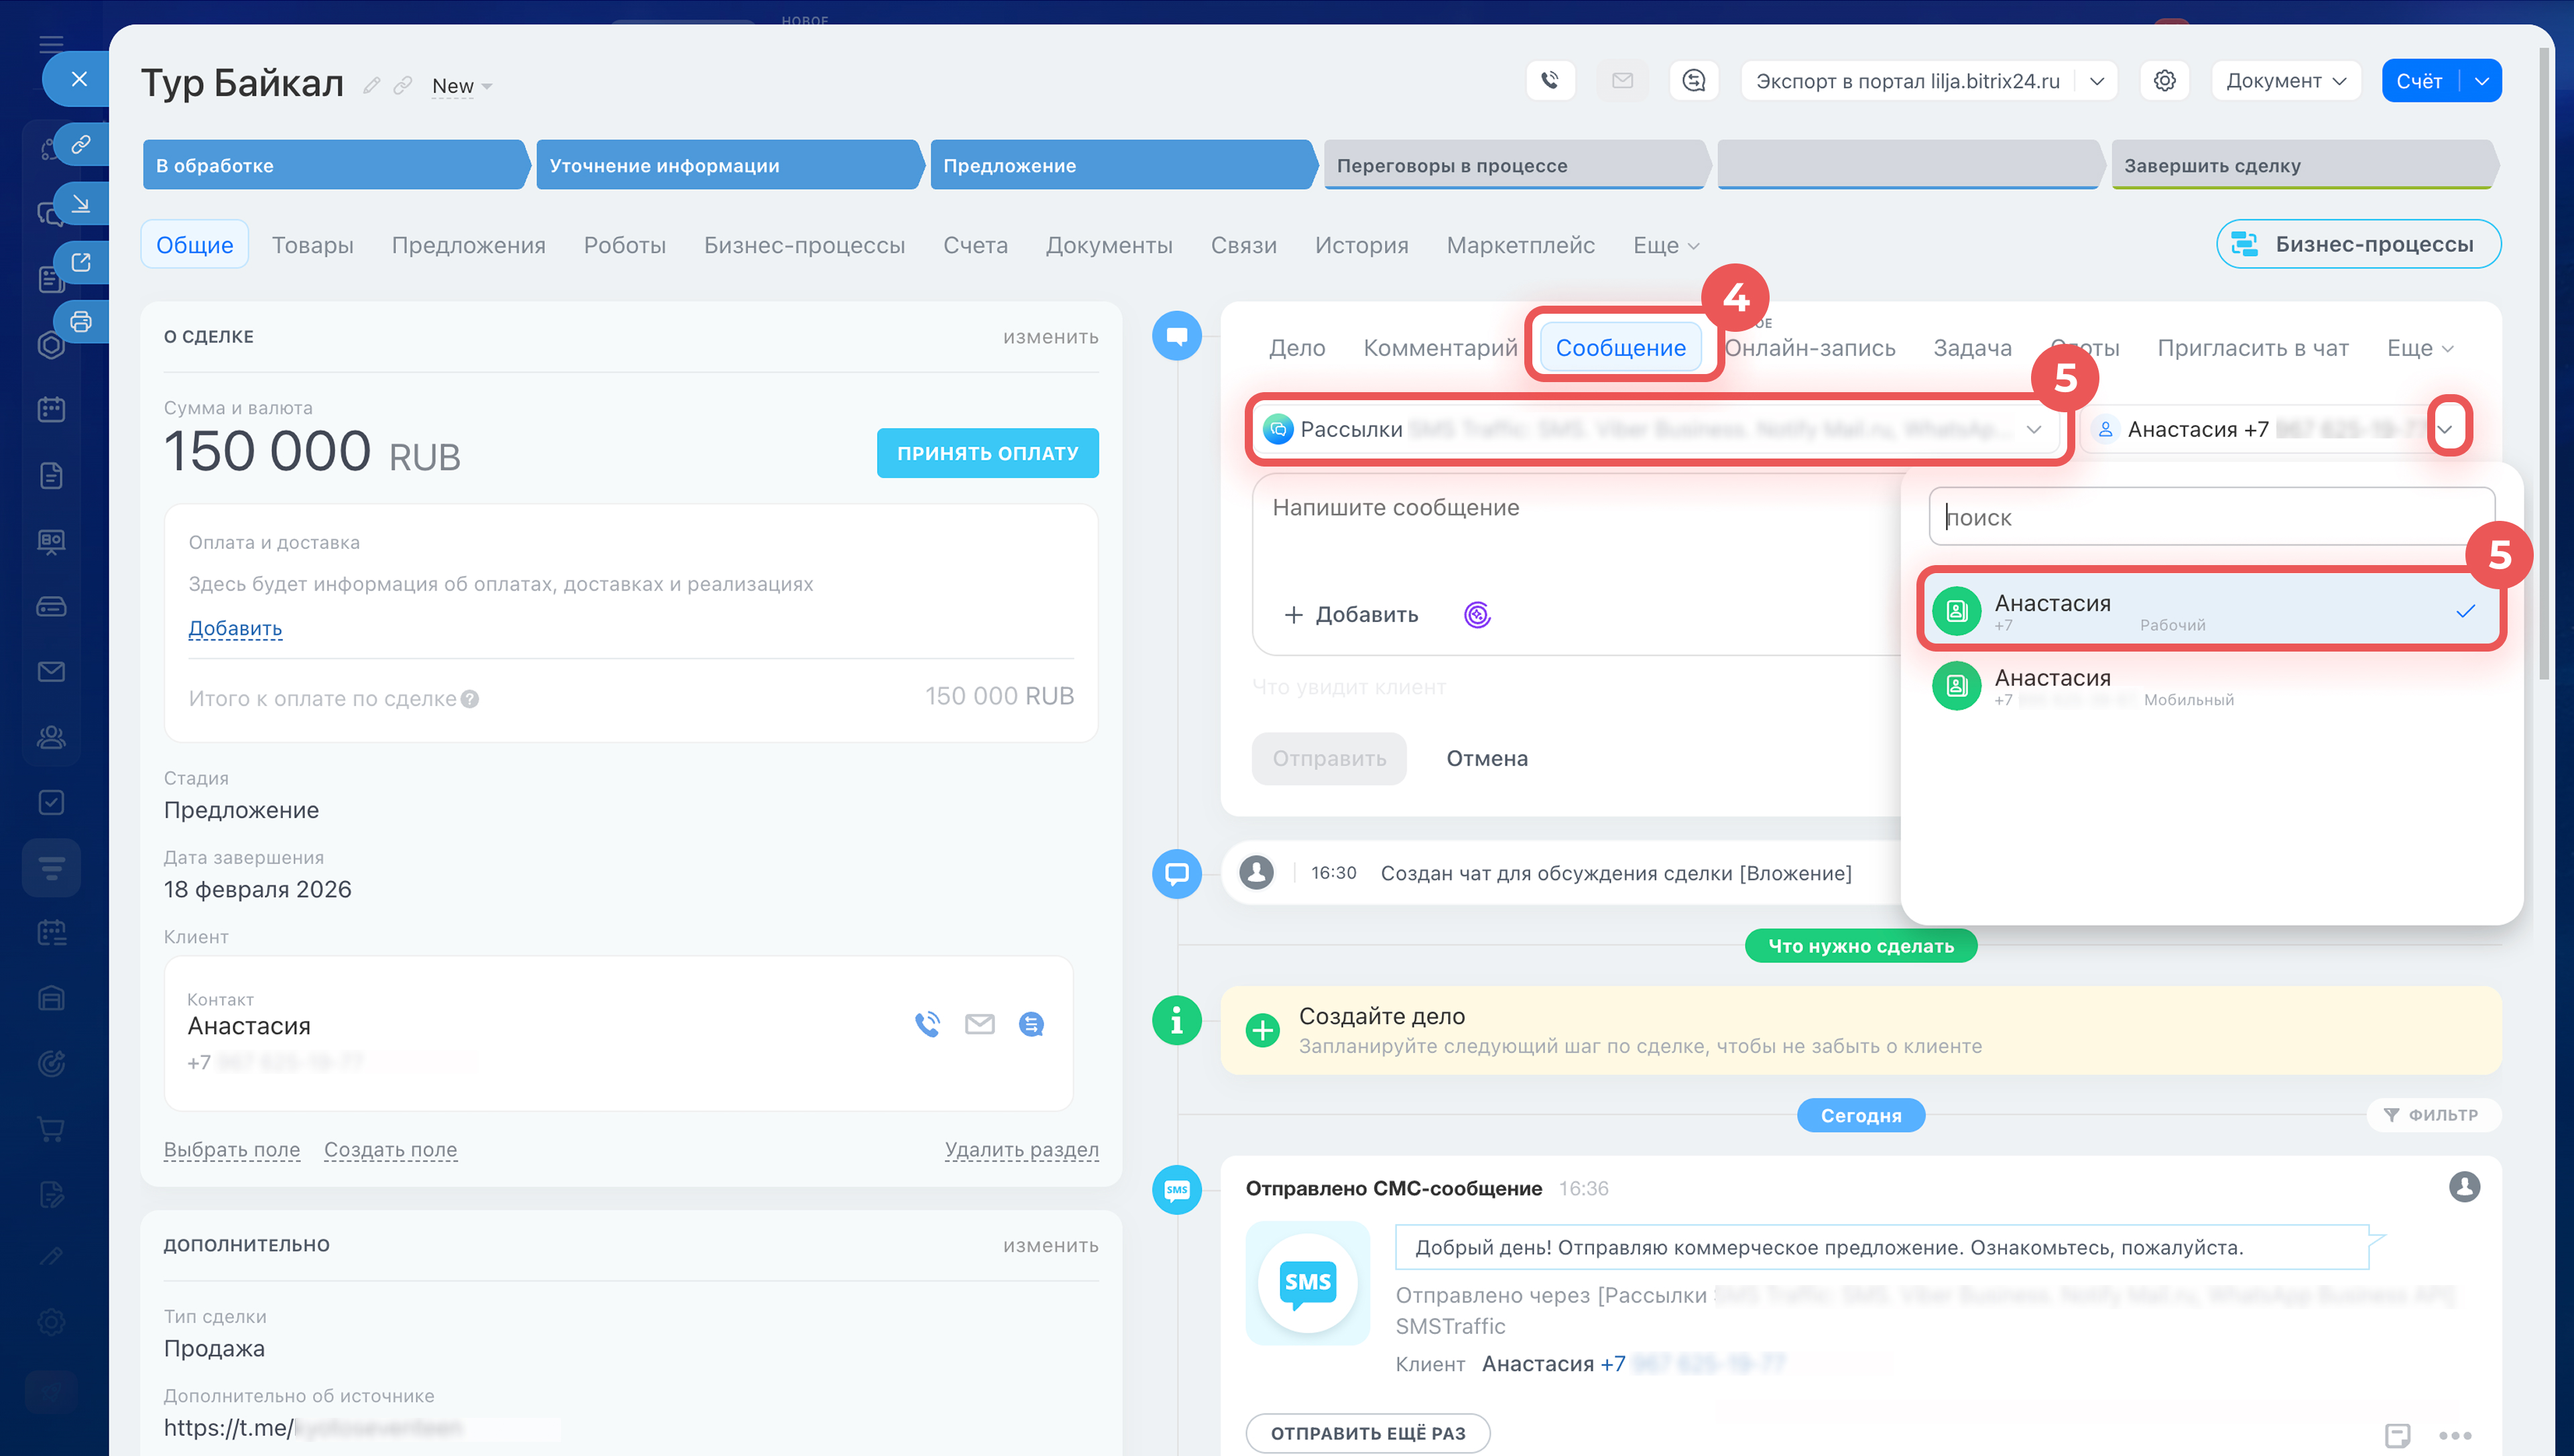Viewport: 2574px width, 1456px height.
Task: Click the phone call icon in header
Action: pyautogui.click(x=1549, y=80)
